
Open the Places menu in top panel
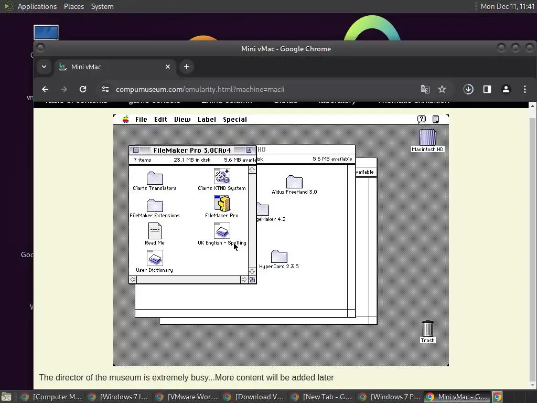click(74, 6)
